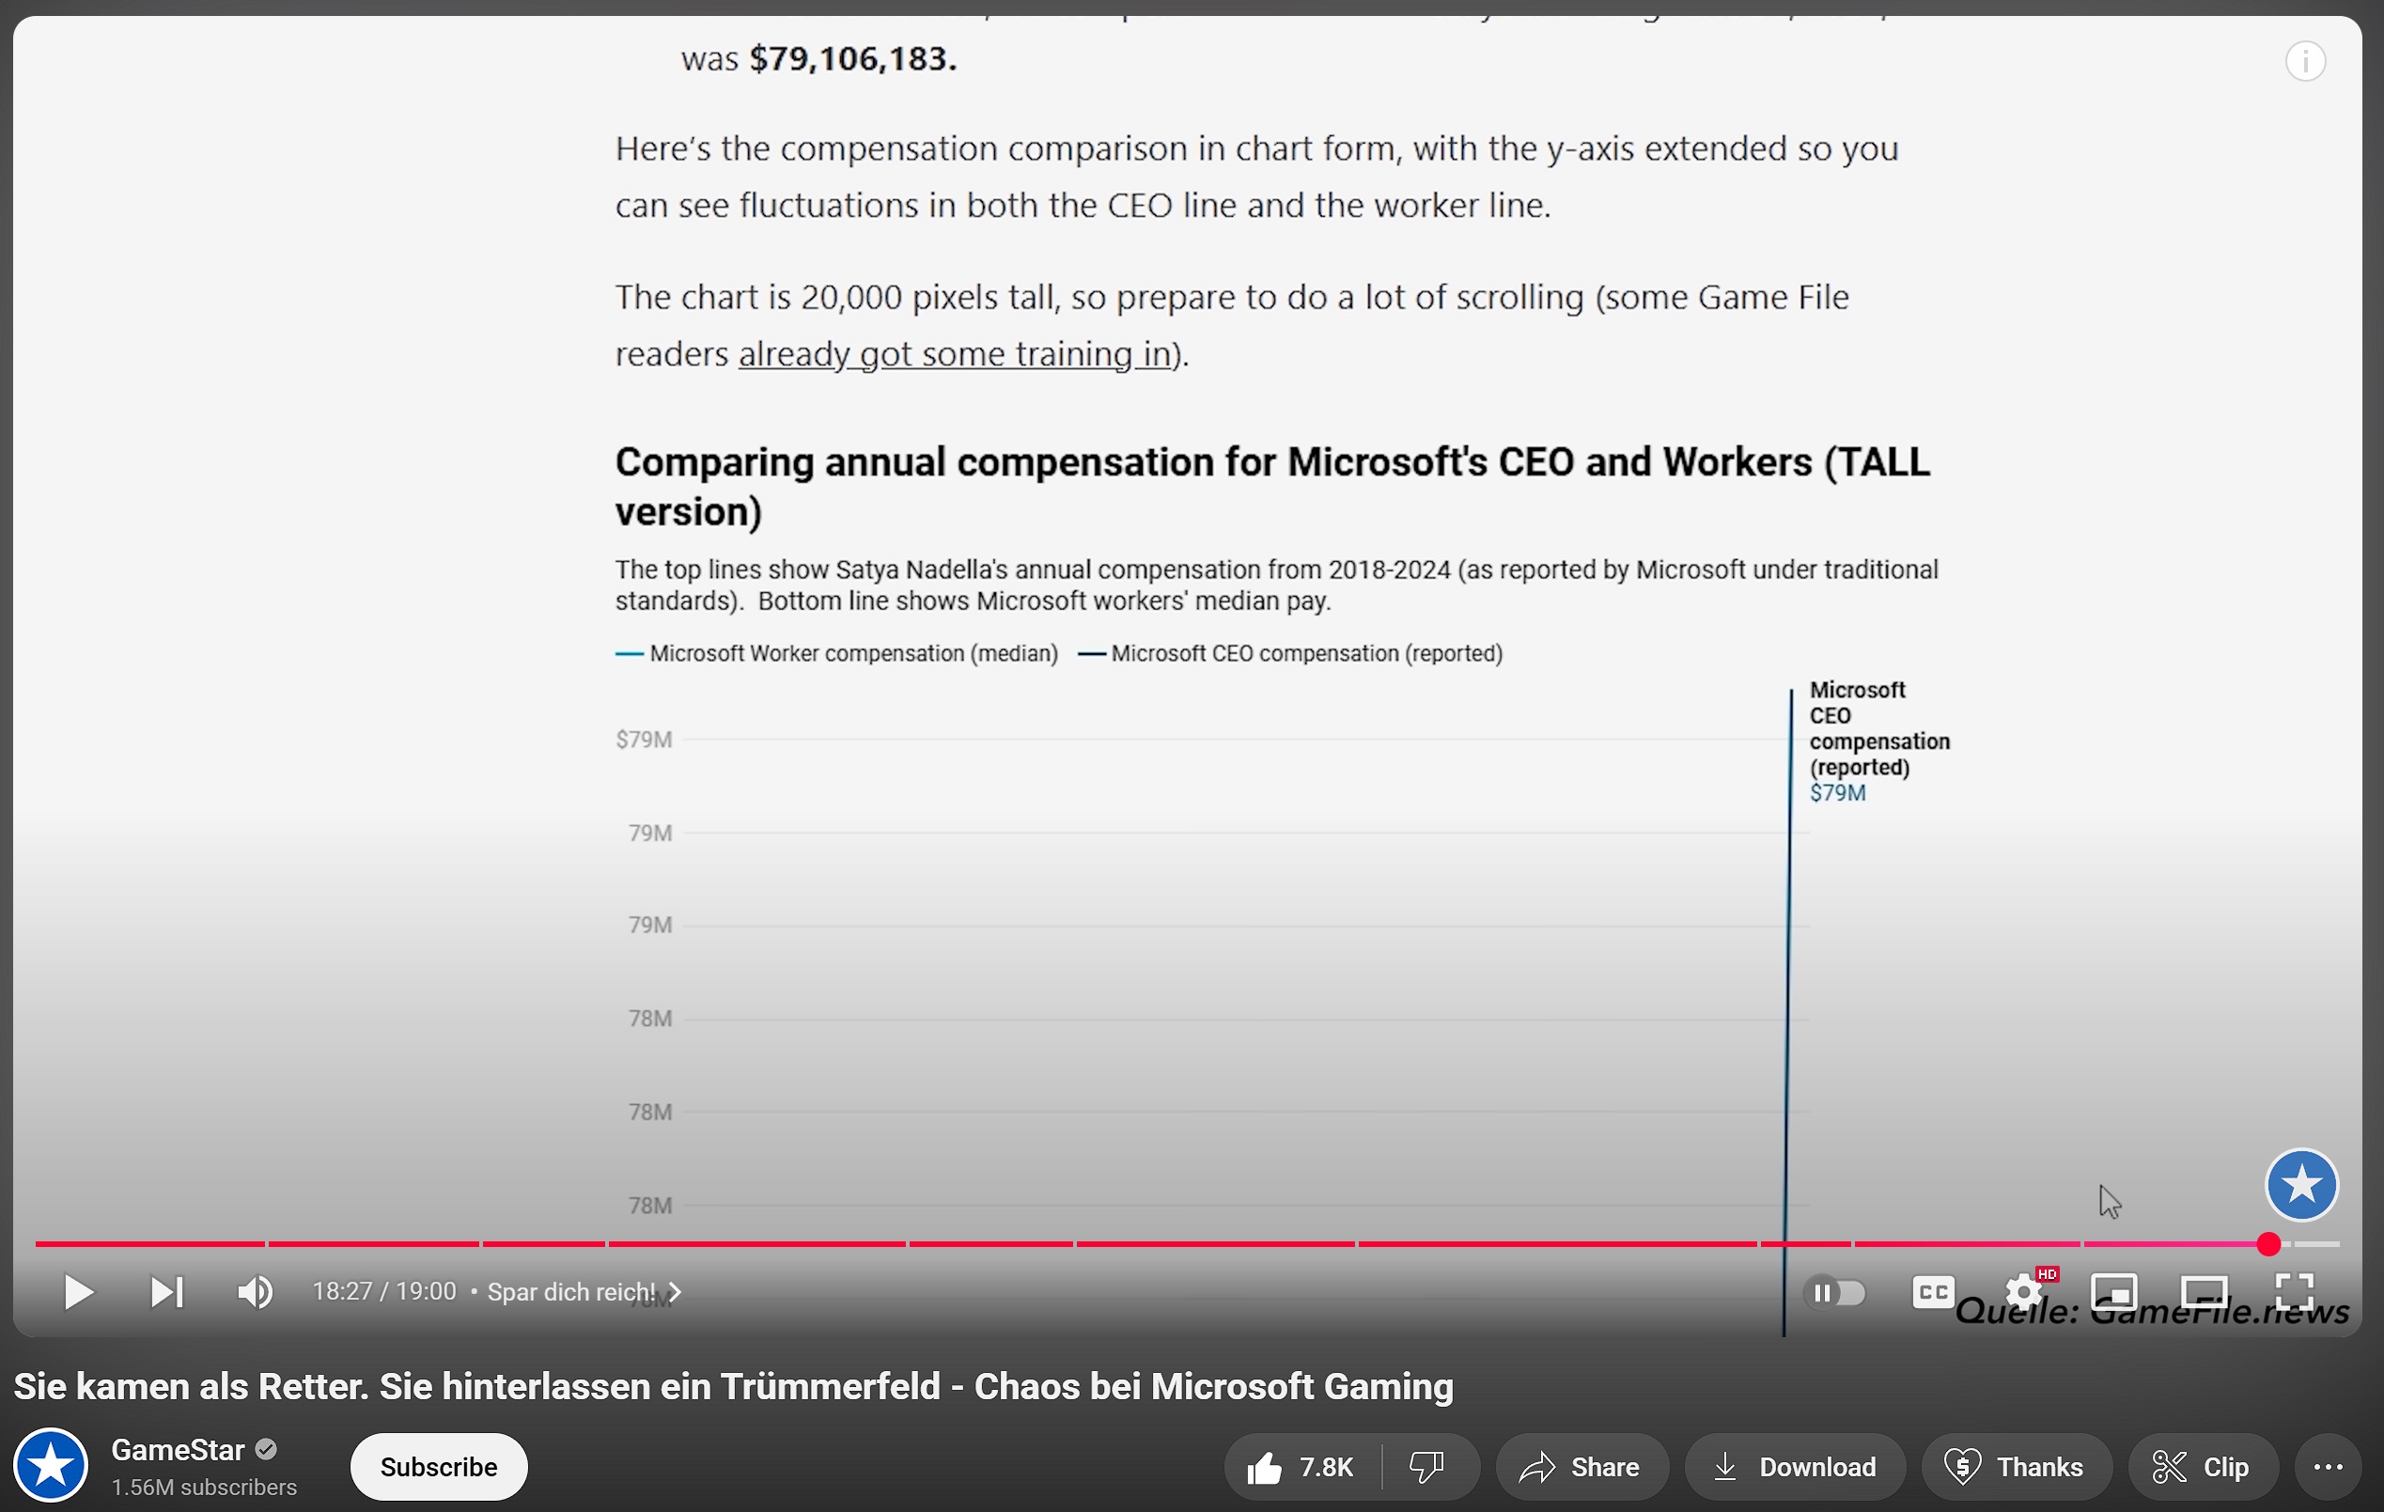Play the paused video
2384x1512 pixels.
[x=77, y=1292]
